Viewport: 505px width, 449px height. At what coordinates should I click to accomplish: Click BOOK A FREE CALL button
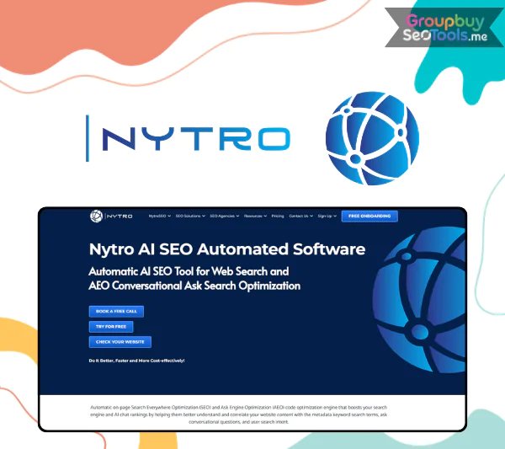(x=116, y=312)
